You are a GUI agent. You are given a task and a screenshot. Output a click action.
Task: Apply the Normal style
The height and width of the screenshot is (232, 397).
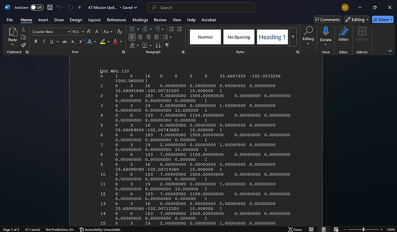[205, 37]
